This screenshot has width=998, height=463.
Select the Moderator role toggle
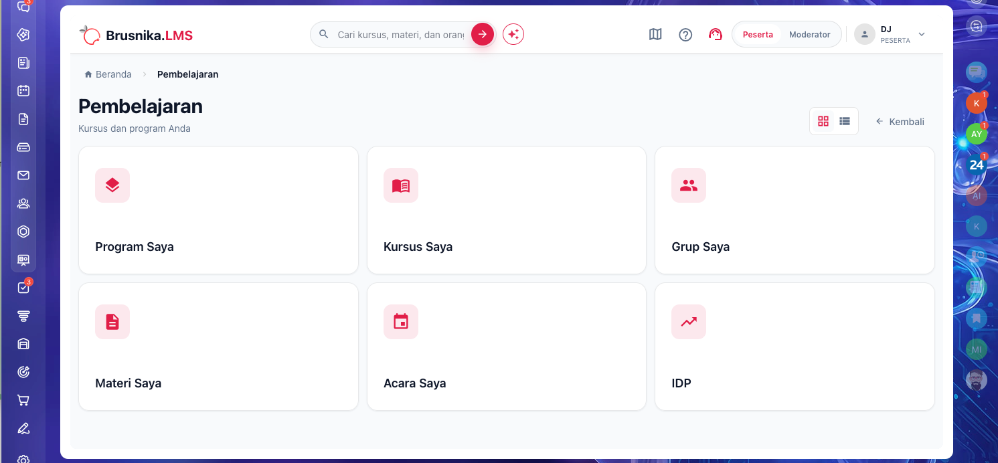pyautogui.click(x=809, y=34)
